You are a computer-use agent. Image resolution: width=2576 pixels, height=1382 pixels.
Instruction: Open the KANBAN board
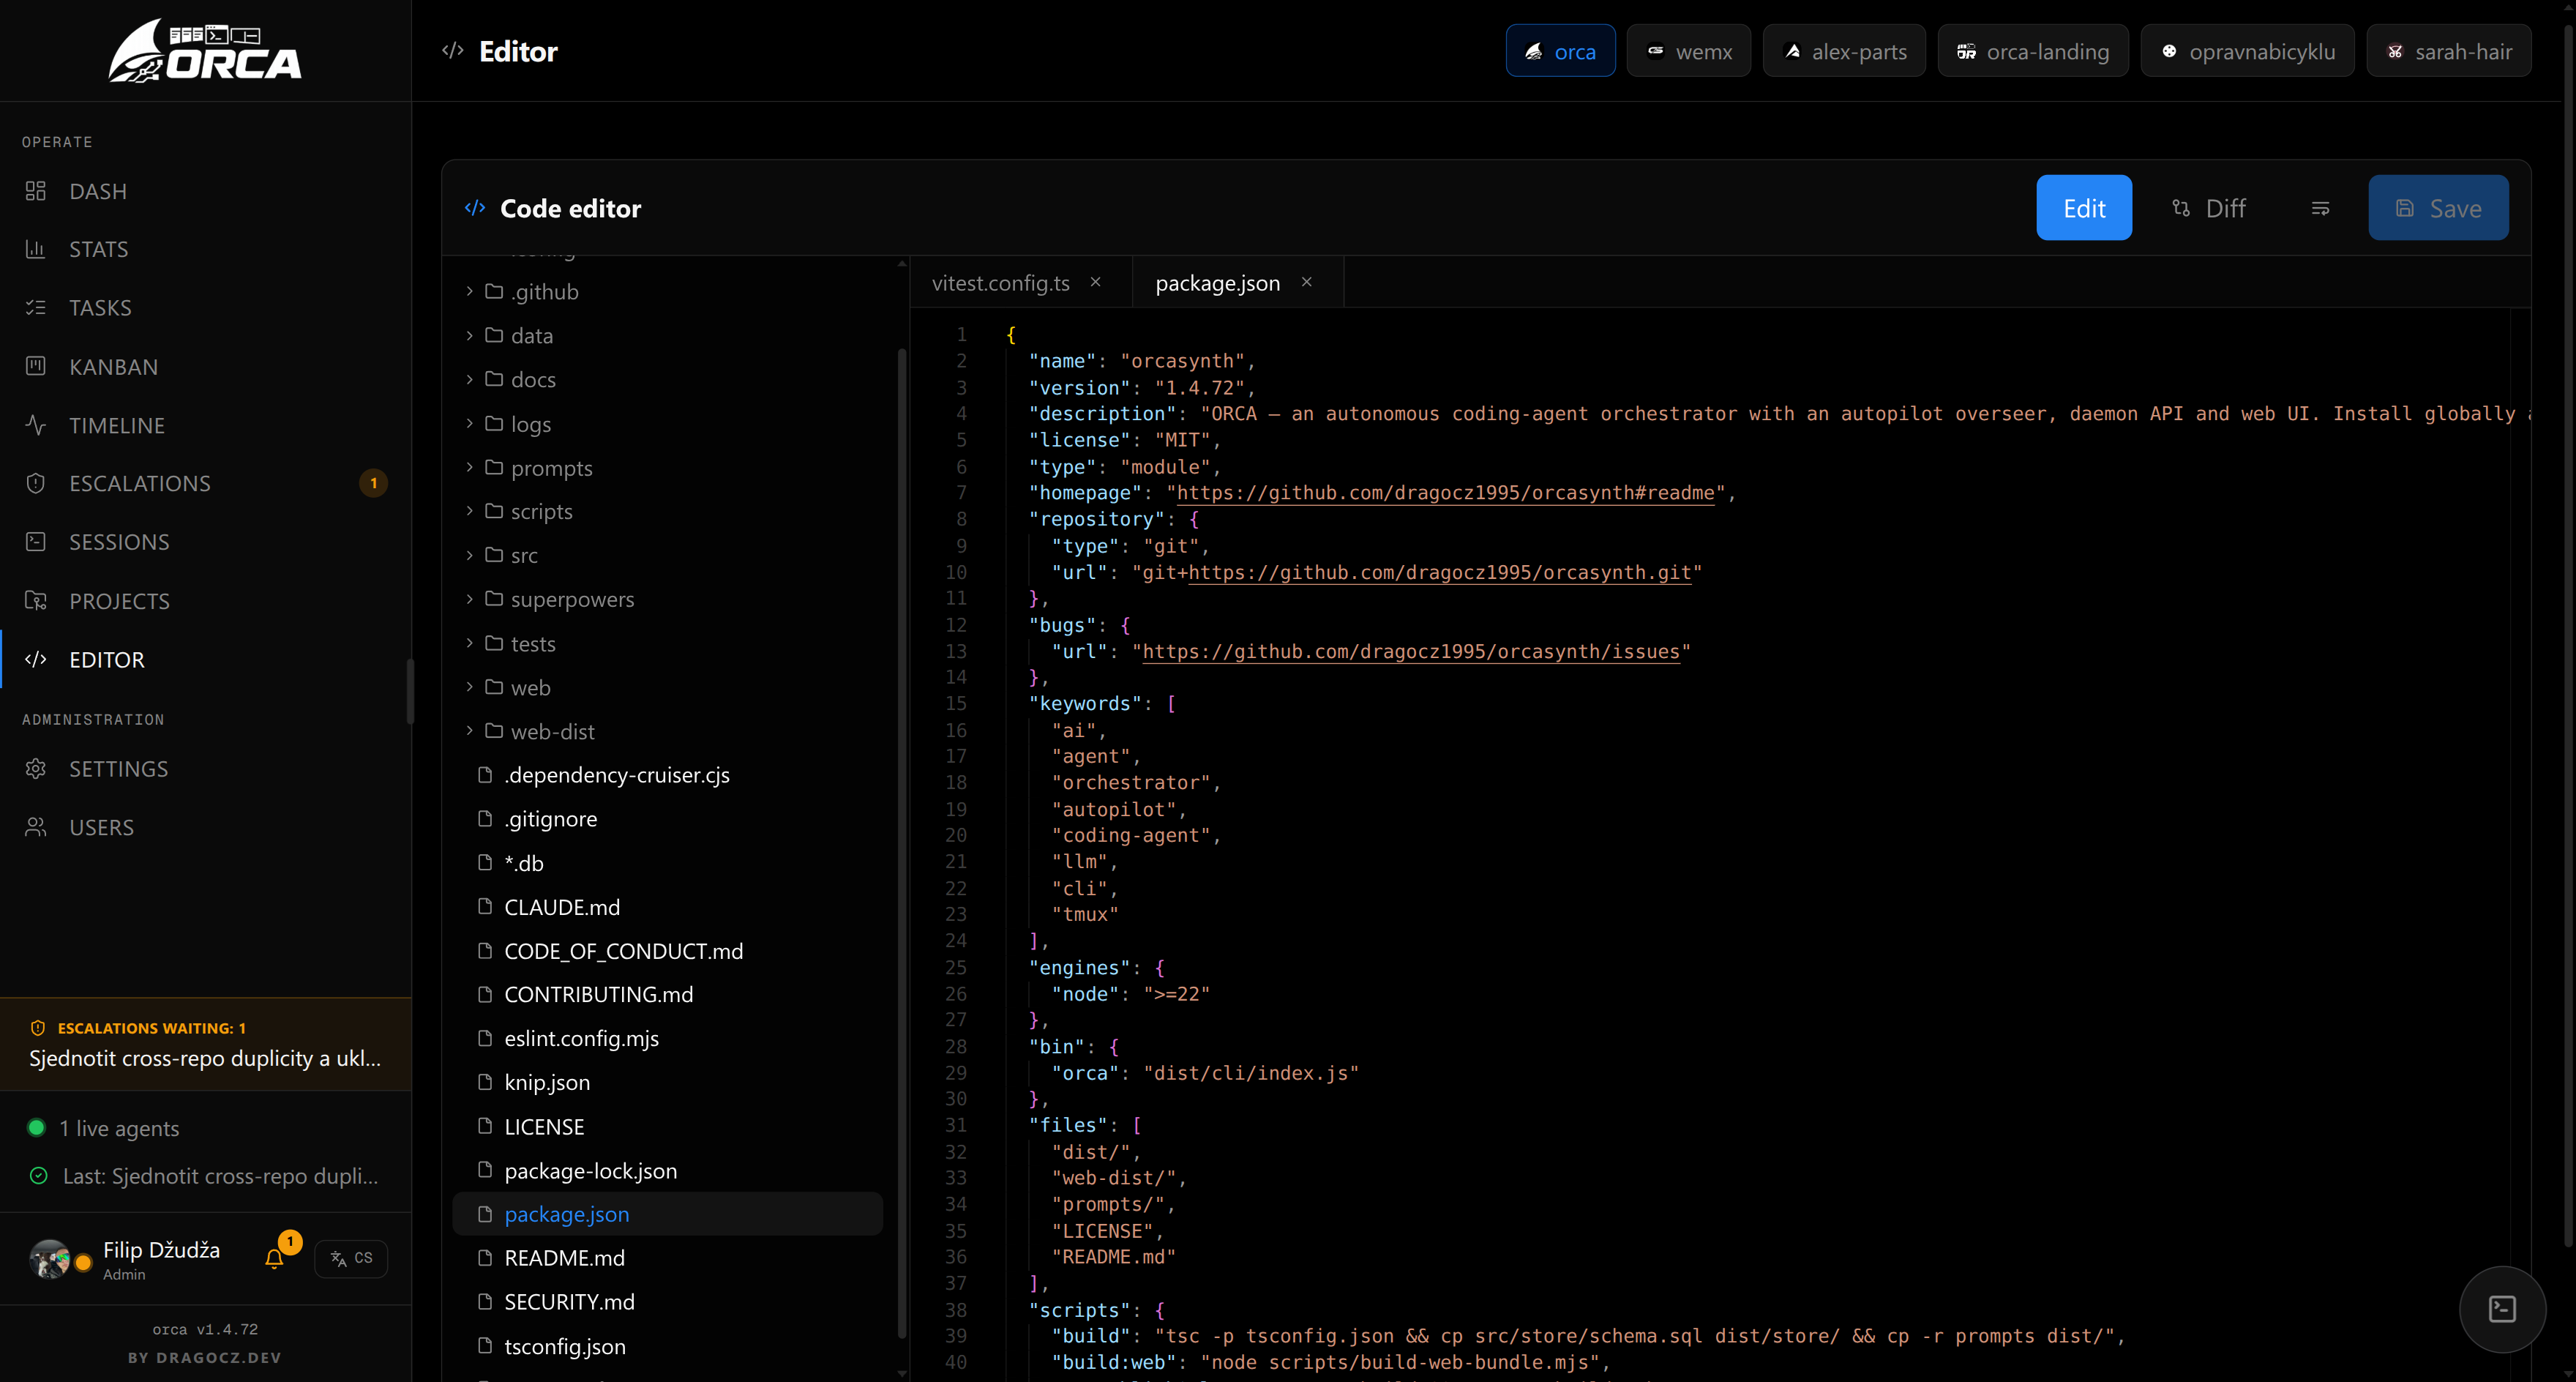click(x=205, y=367)
